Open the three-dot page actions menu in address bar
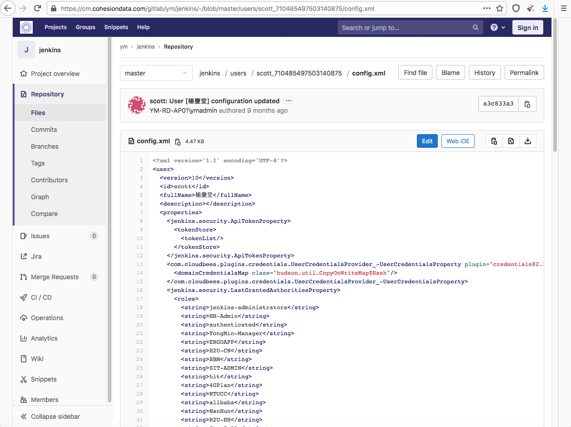 coord(486,8)
